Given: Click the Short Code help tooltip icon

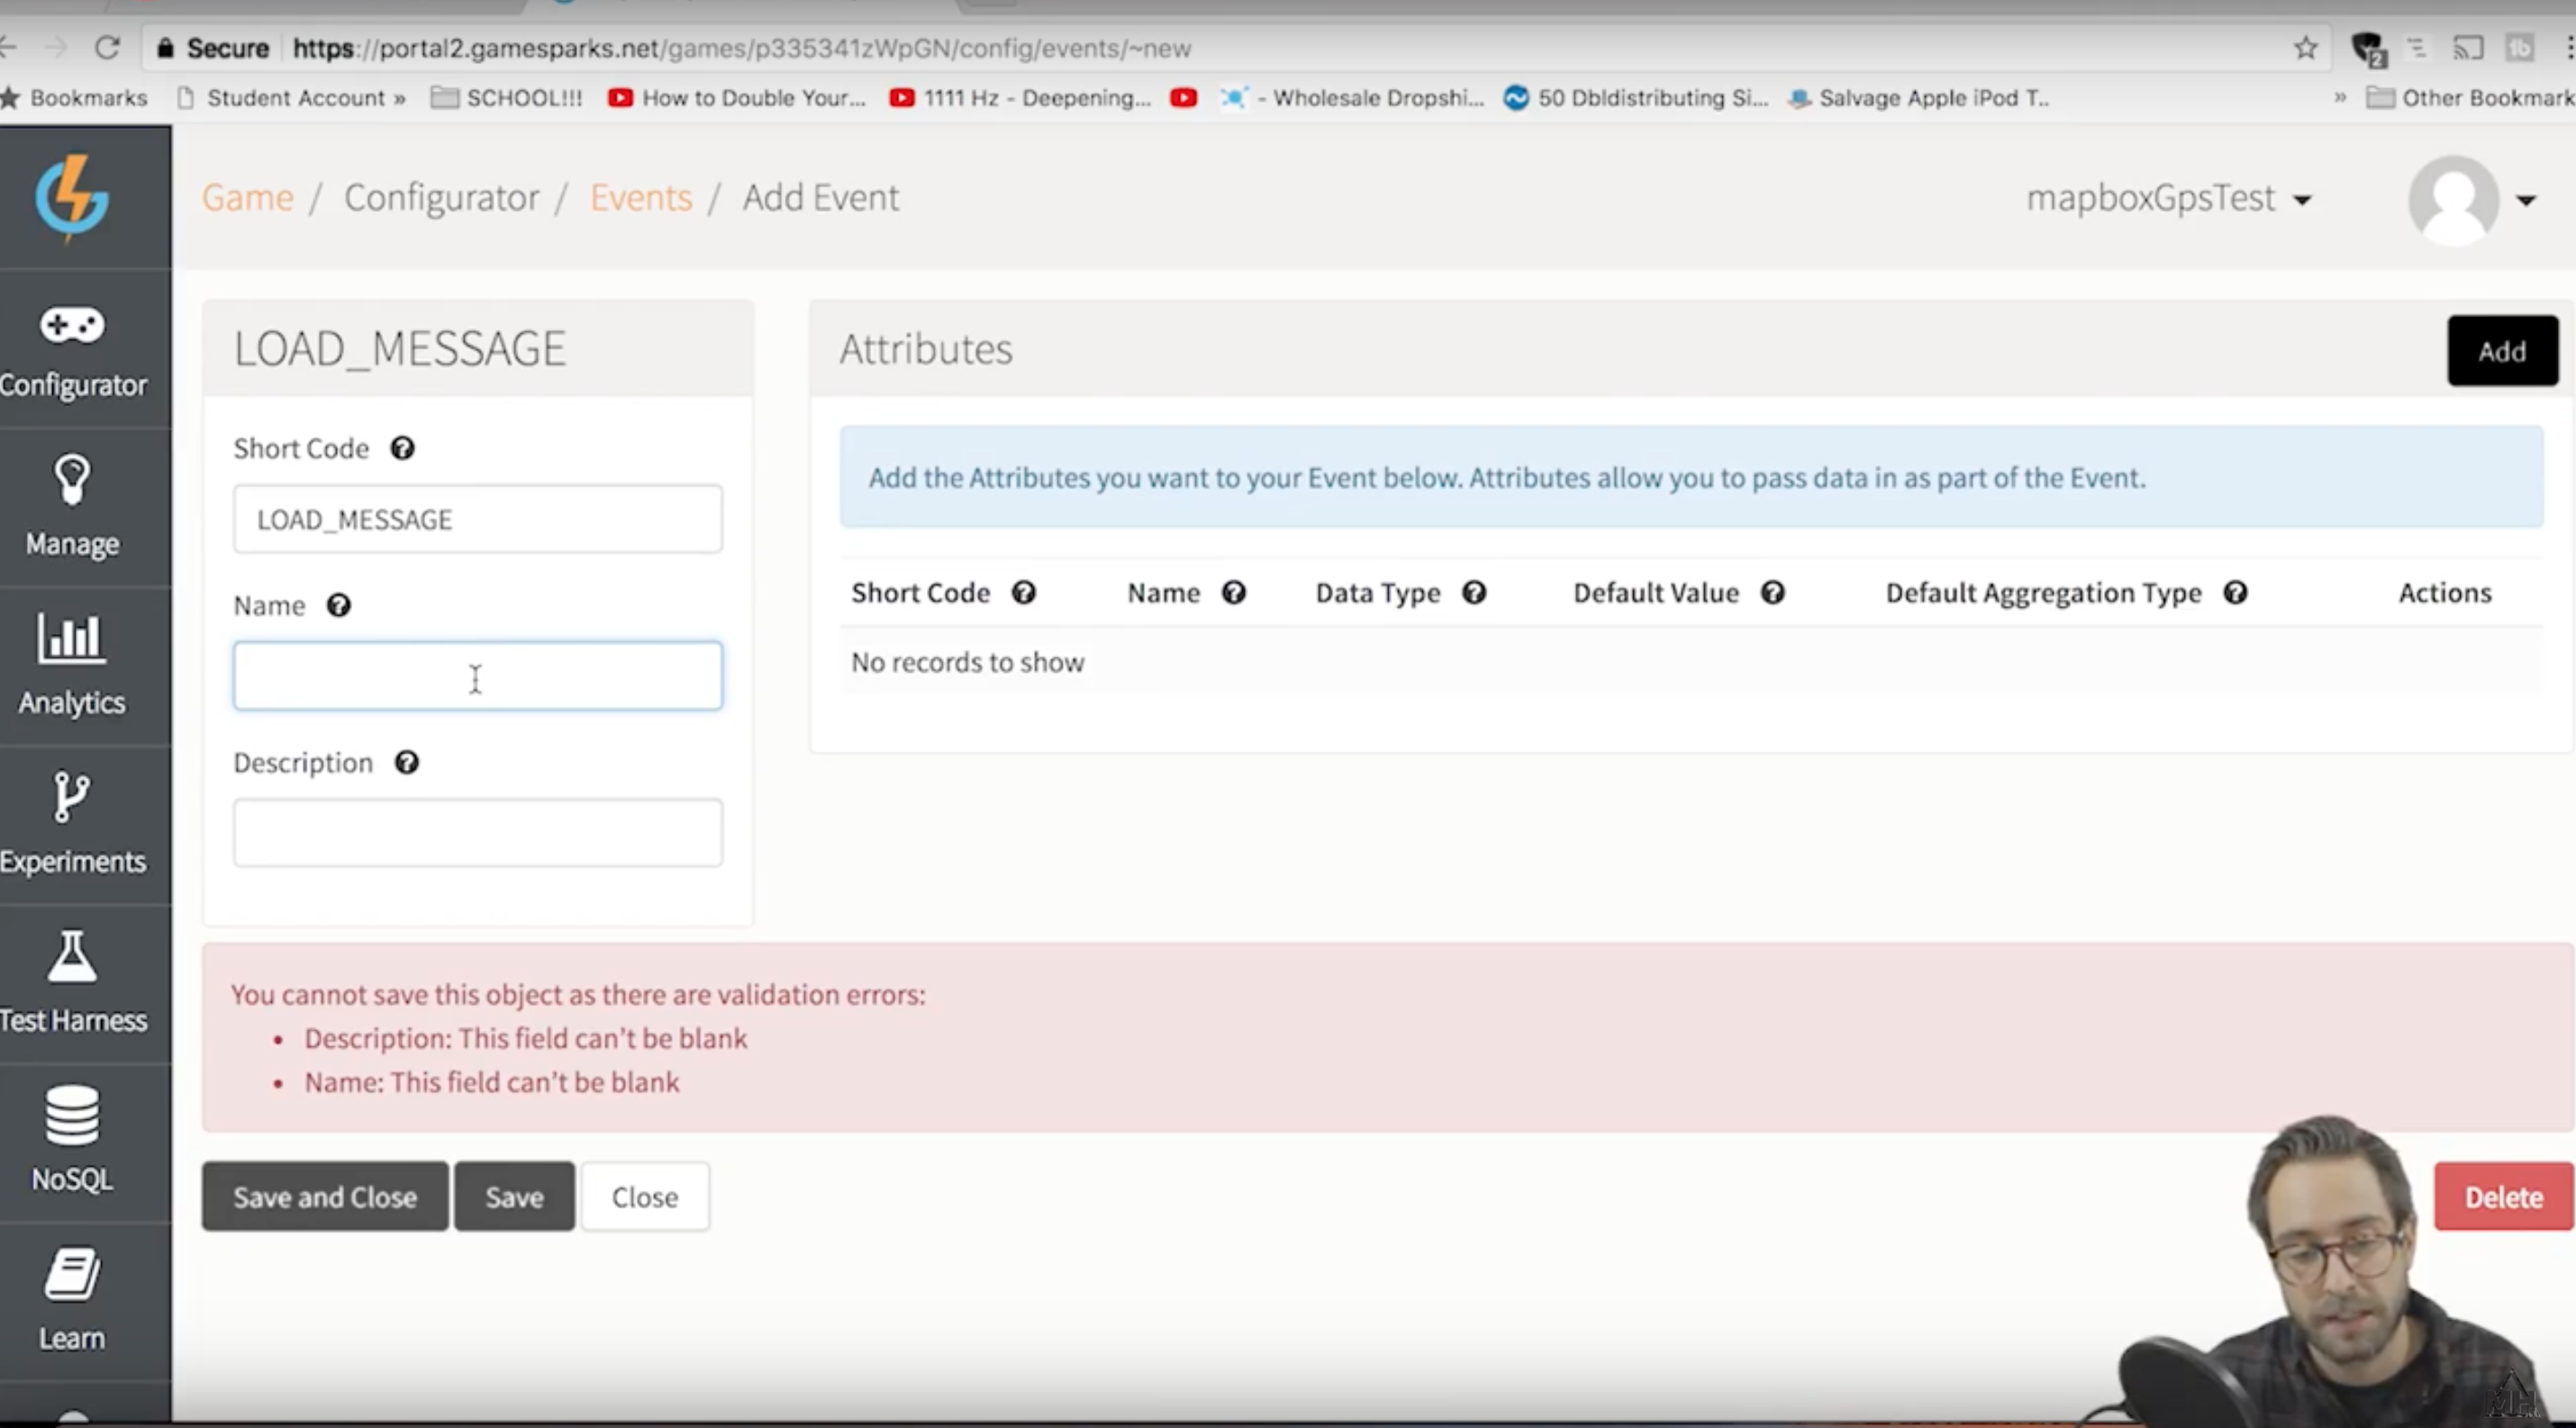Looking at the screenshot, I should 401,447.
